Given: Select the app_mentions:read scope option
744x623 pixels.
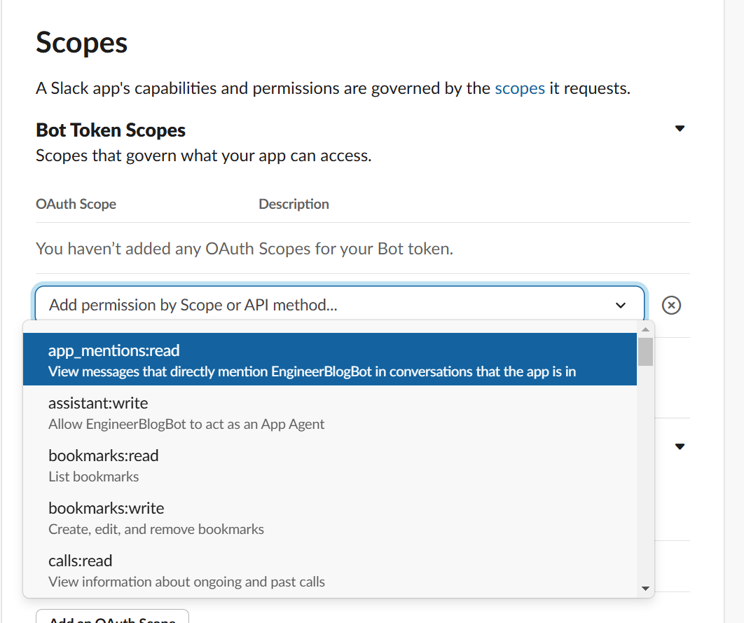Looking at the screenshot, I should point(330,360).
